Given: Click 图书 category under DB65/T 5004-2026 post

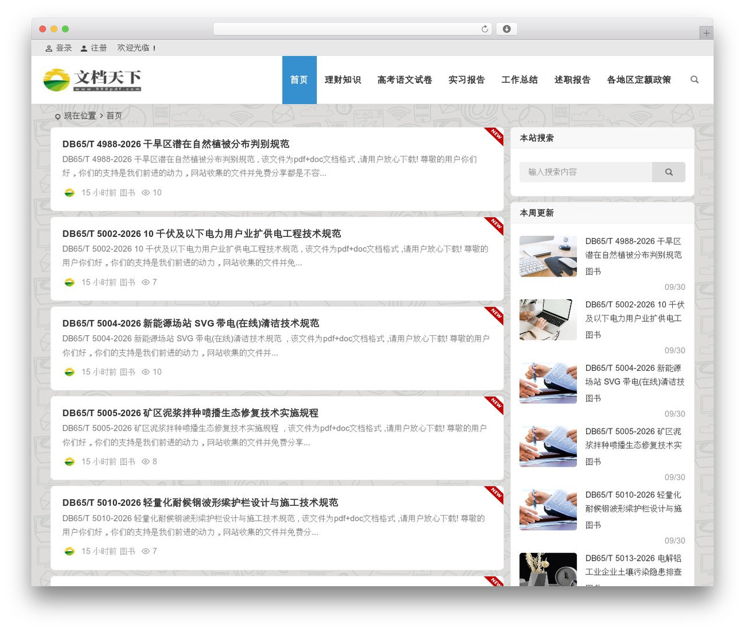Looking at the screenshot, I should pyautogui.click(x=127, y=372).
